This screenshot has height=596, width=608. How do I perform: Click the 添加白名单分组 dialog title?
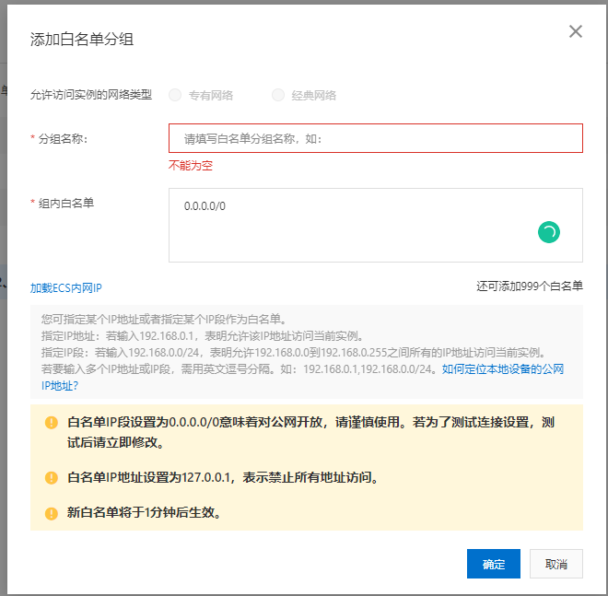point(82,40)
